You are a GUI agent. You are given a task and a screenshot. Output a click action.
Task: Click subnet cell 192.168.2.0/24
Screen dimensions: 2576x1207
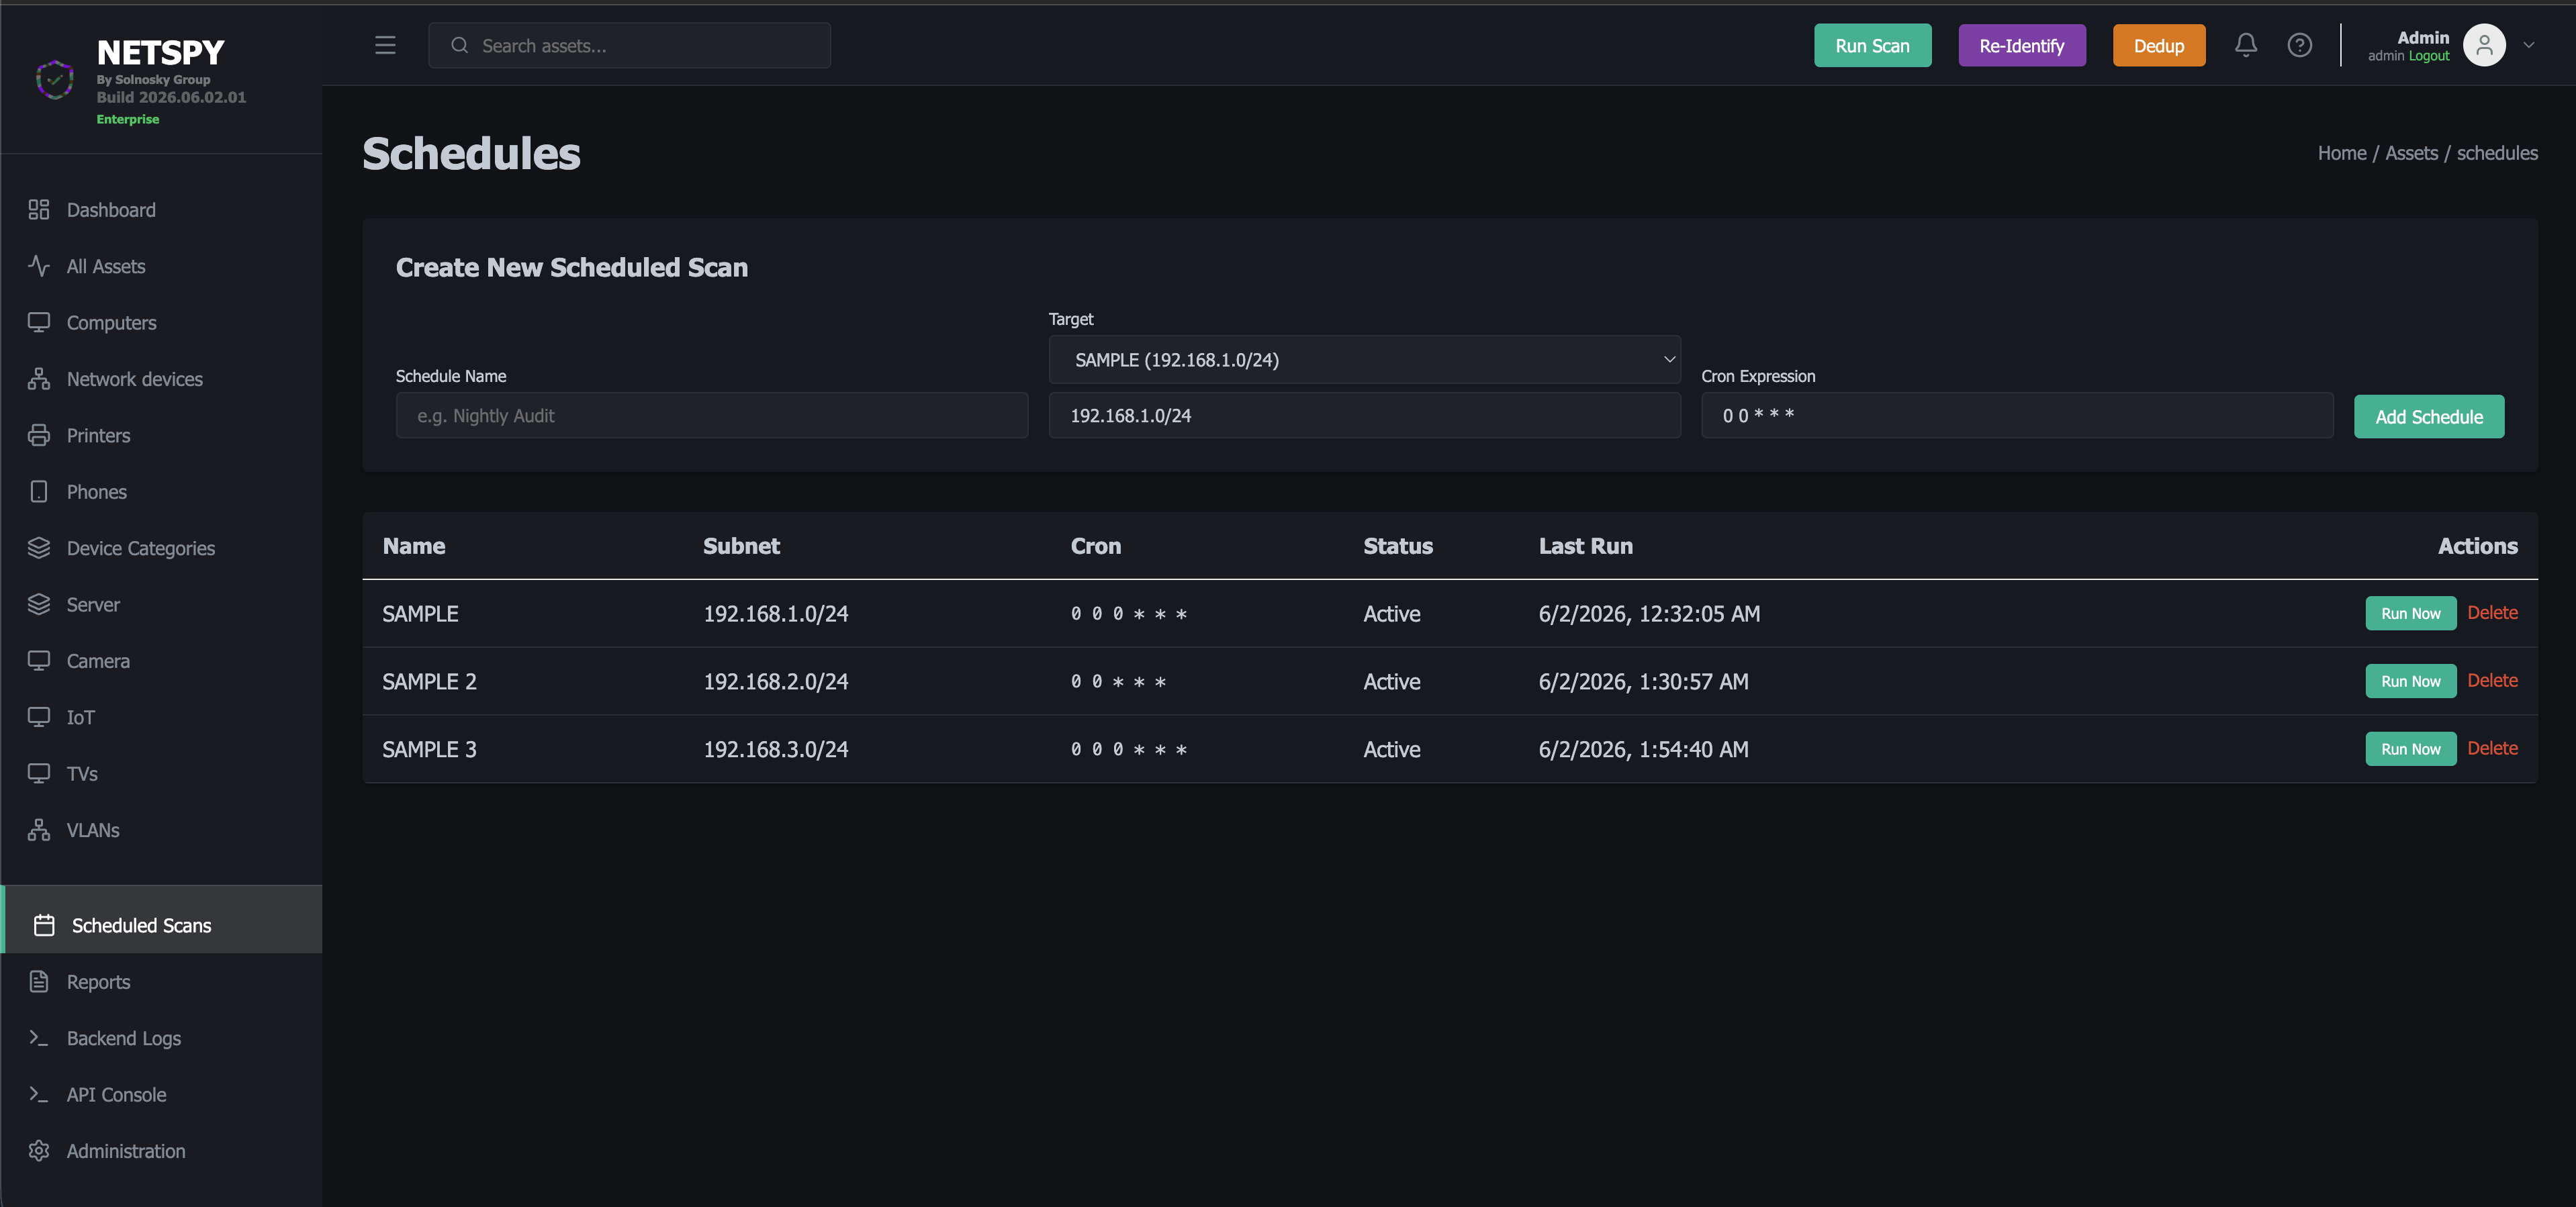point(775,681)
